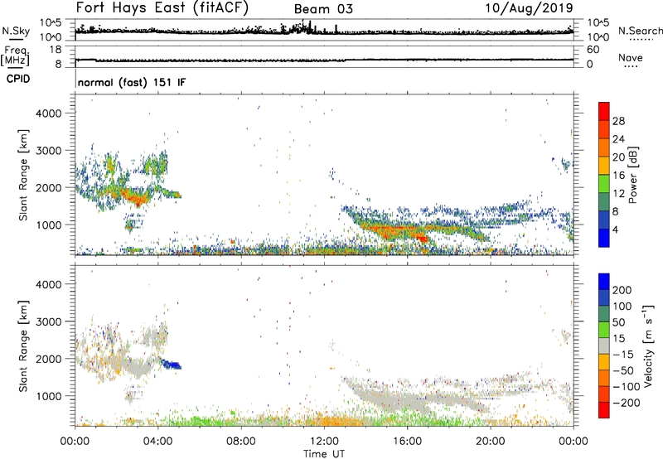Click the 'Time UT' axis label
This screenshot has width=663, height=459.
pyautogui.click(x=324, y=453)
